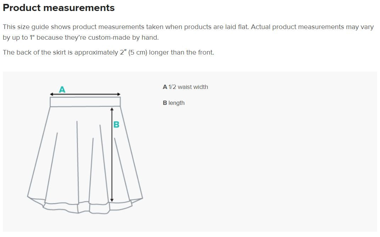The height and width of the screenshot is (237, 380).
Task: Click the "1/2 waist width" legend text
Action: click(188, 87)
